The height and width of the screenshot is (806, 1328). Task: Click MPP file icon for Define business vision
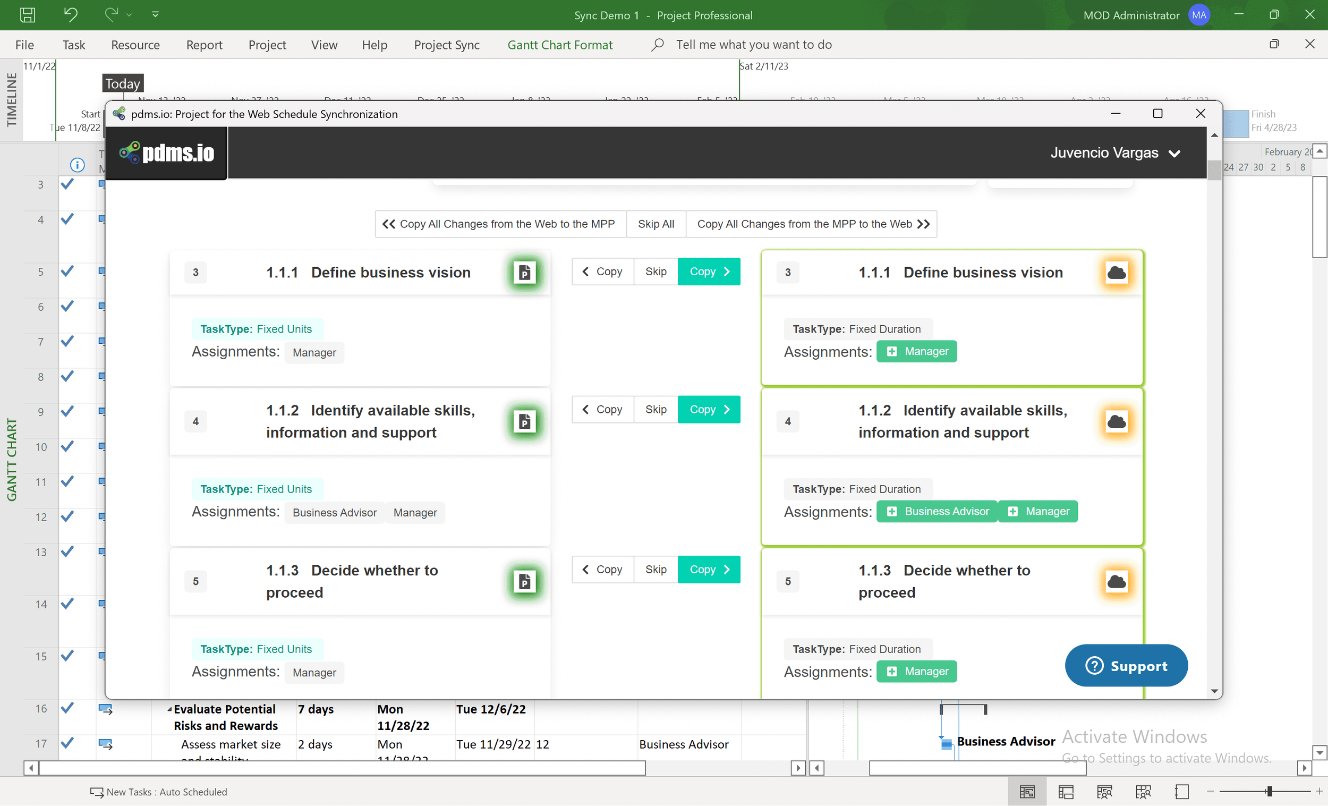[524, 272]
